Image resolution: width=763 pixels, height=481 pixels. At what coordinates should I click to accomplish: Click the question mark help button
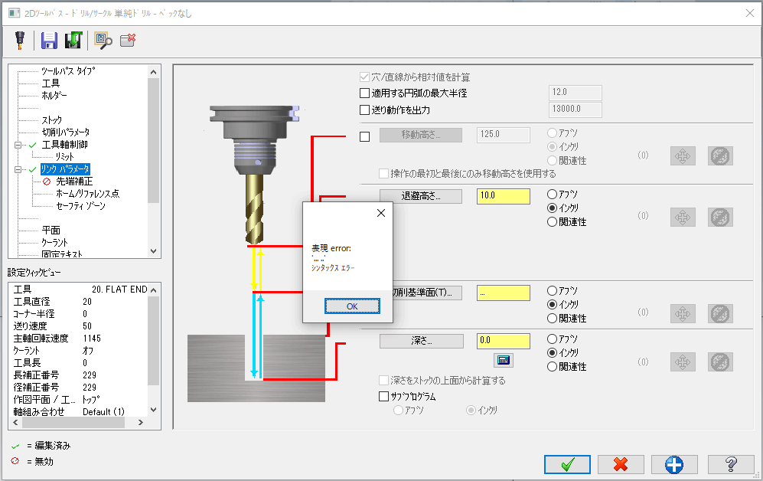click(x=731, y=464)
